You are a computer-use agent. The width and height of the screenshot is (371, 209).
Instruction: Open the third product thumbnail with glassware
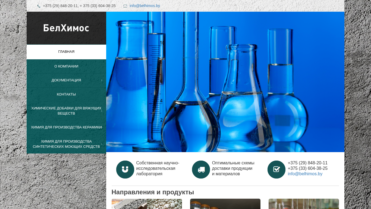coord(304,204)
